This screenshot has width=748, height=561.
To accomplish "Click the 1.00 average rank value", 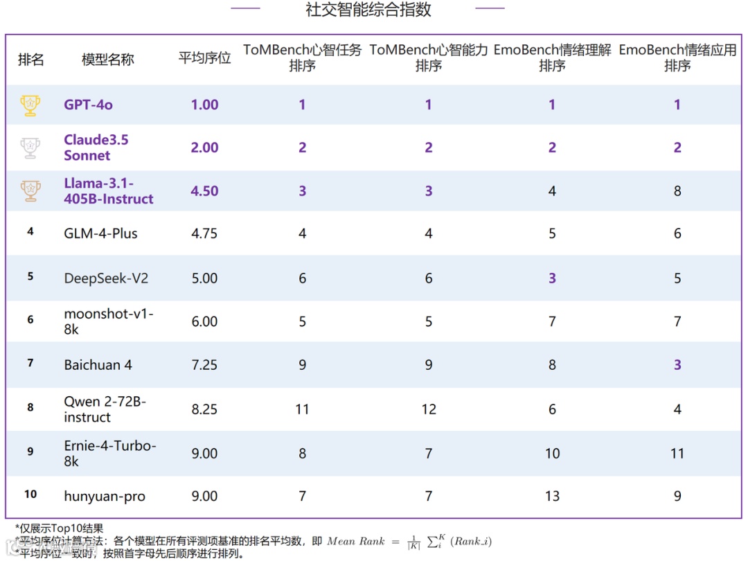I will 204,105.
